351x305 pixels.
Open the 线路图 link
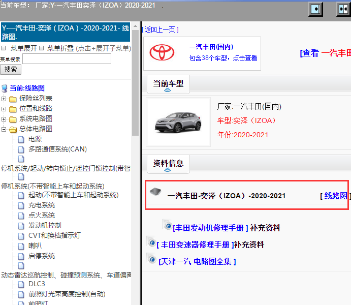click(x=336, y=196)
